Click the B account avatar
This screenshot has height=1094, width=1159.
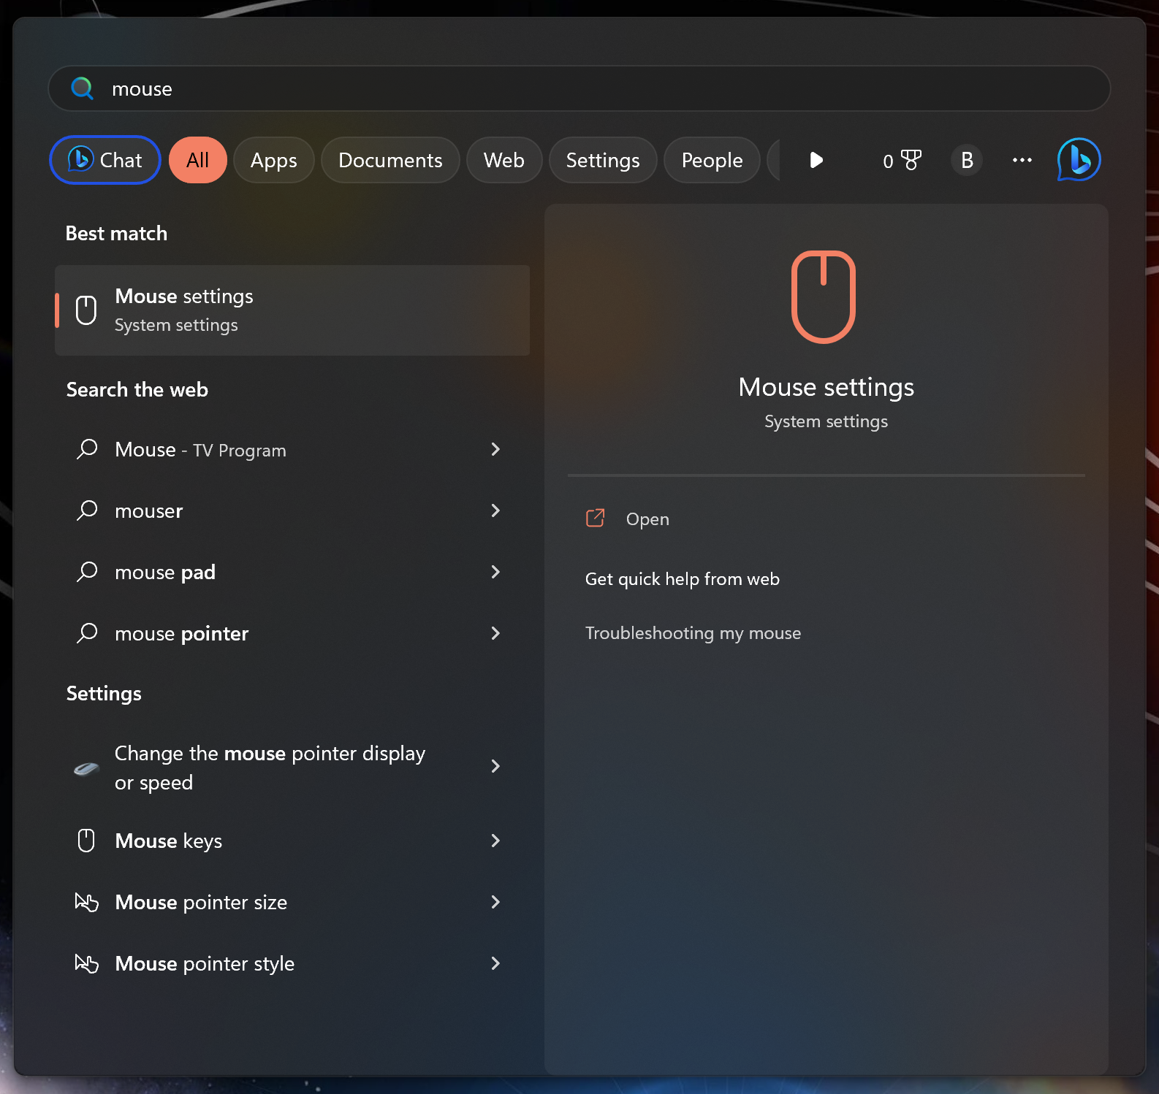(966, 160)
